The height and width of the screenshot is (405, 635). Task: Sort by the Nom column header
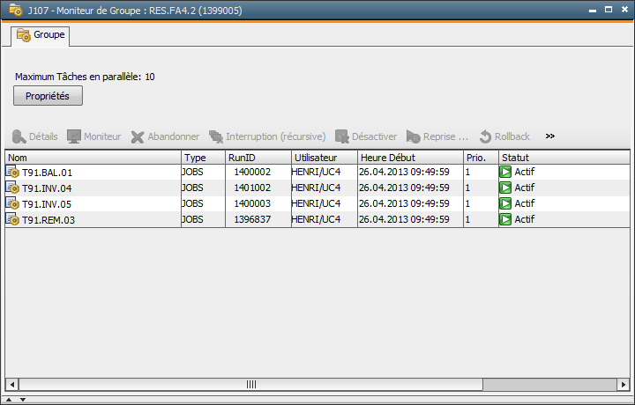pyautogui.click(x=93, y=157)
